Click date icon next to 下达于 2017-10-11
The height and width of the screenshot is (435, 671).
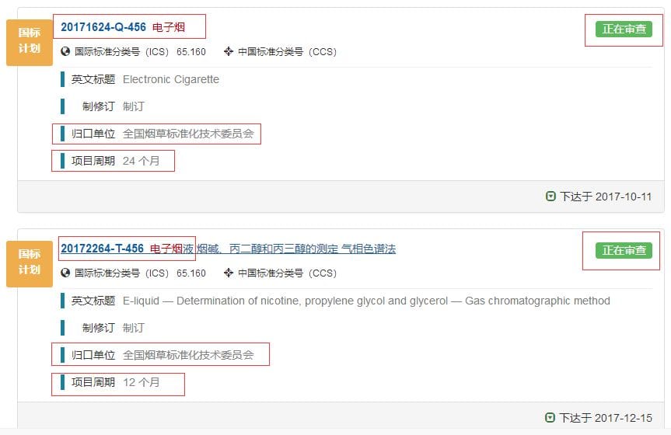550,197
